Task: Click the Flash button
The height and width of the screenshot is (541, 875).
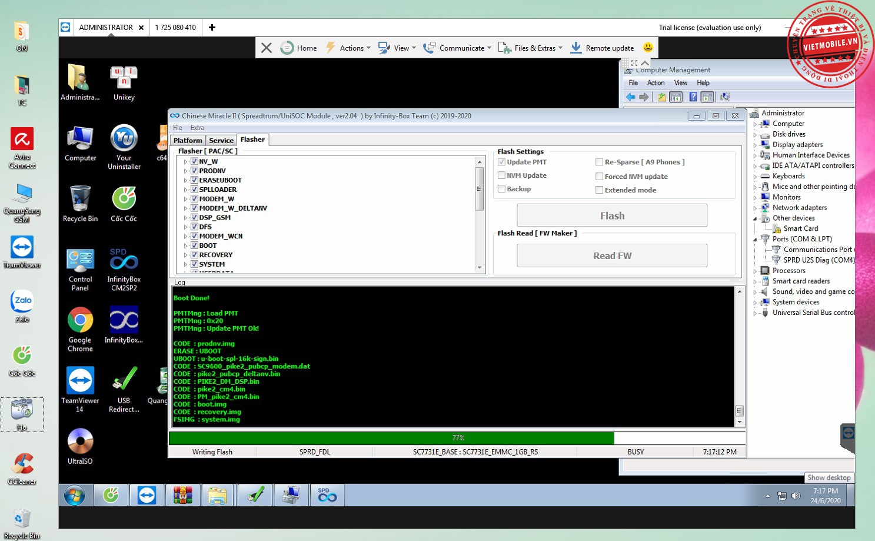Action: 612,215
